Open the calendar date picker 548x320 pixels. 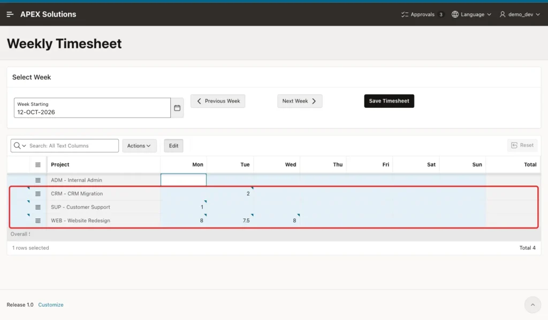[x=177, y=108]
